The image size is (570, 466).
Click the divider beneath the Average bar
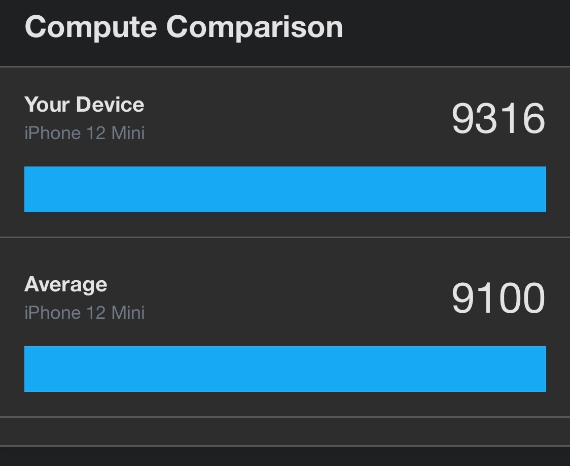click(285, 417)
